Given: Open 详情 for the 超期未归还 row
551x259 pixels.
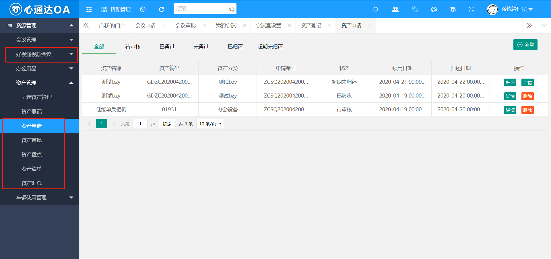Looking at the screenshot, I should [527, 83].
